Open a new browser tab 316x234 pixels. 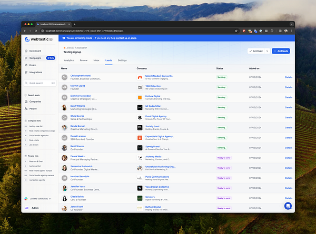tap(75, 24)
